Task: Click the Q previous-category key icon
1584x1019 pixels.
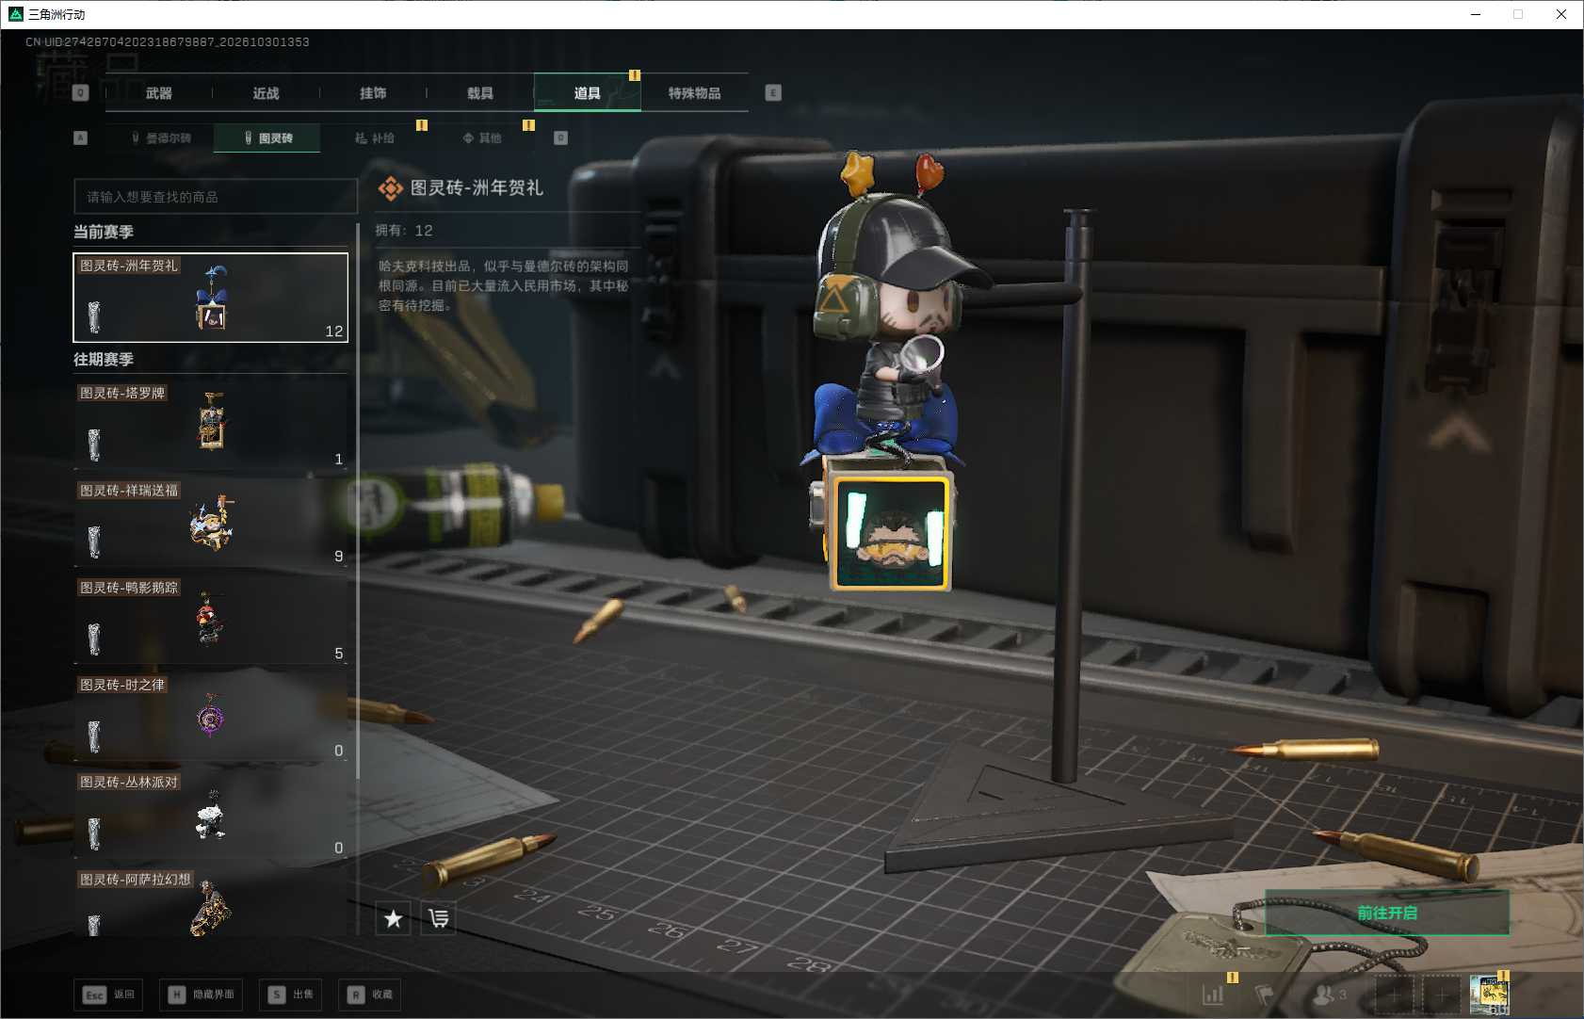Action: (81, 92)
